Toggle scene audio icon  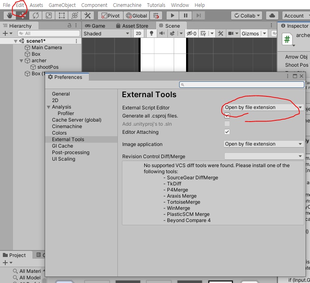click(162, 33)
